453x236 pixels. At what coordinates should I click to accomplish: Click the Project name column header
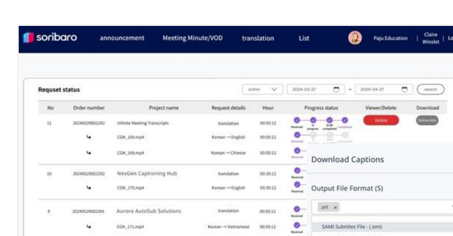(x=164, y=108)
